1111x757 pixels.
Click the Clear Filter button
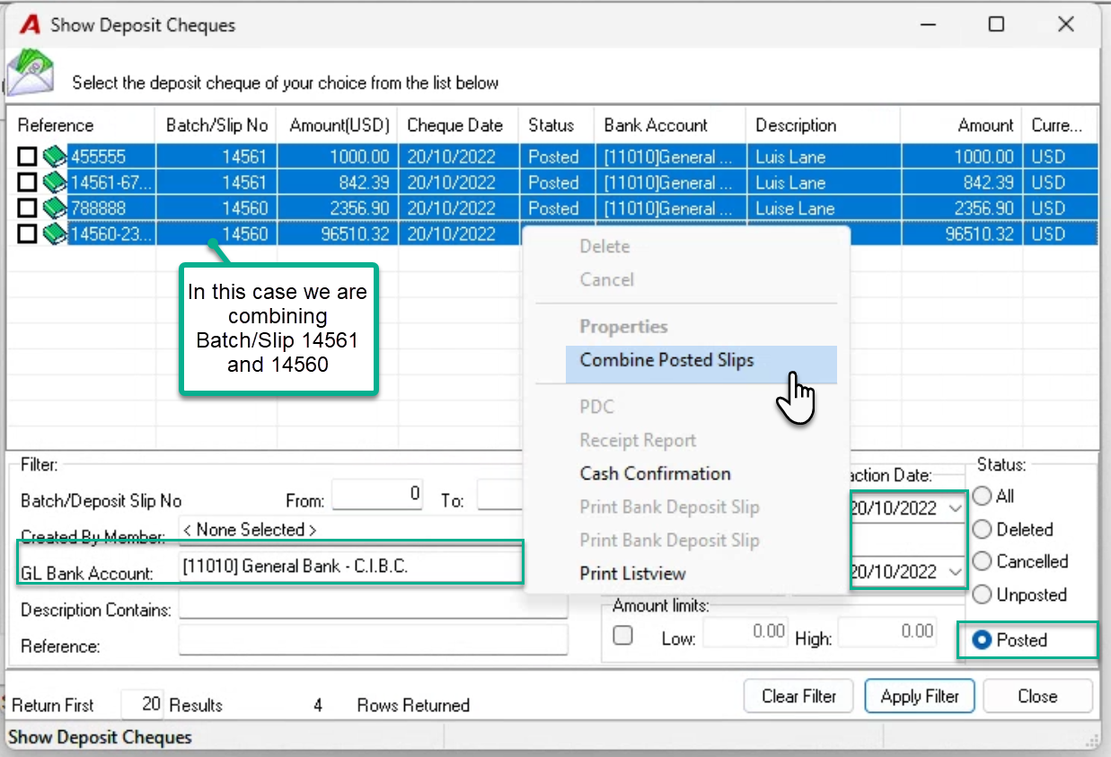tap(799, 696)
